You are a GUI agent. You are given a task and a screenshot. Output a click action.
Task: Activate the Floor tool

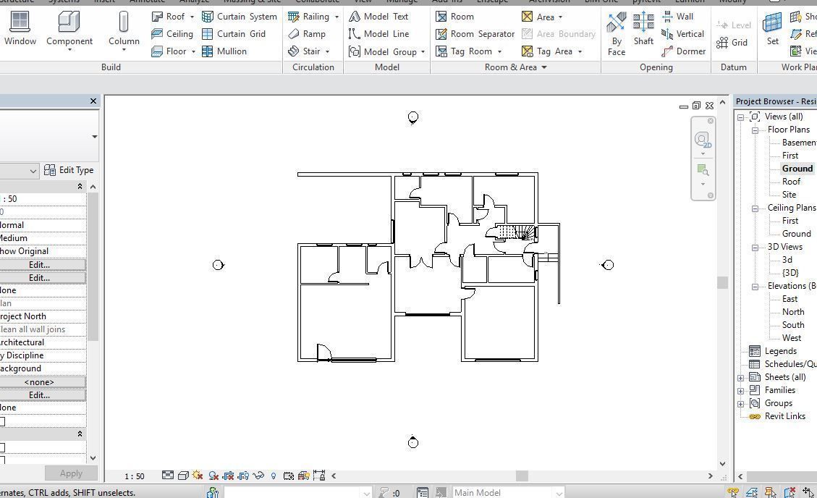169,51
